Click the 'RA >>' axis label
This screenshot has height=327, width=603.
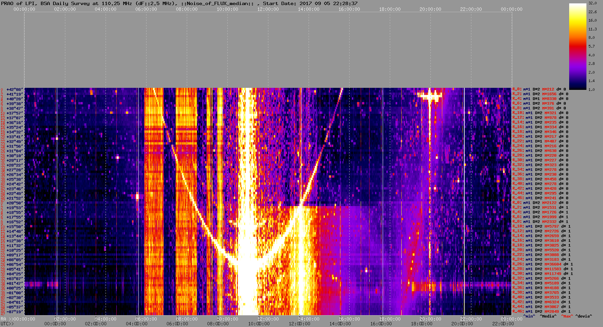[x=6, y=319]
